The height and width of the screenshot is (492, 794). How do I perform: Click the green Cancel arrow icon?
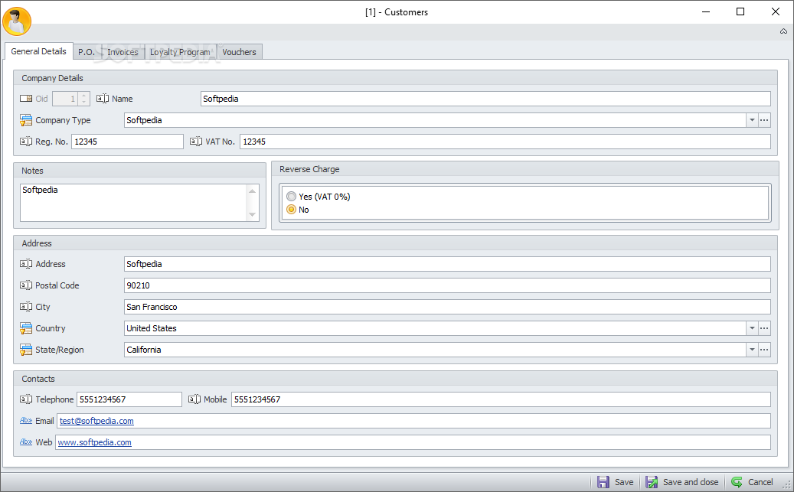click(737, 482)
